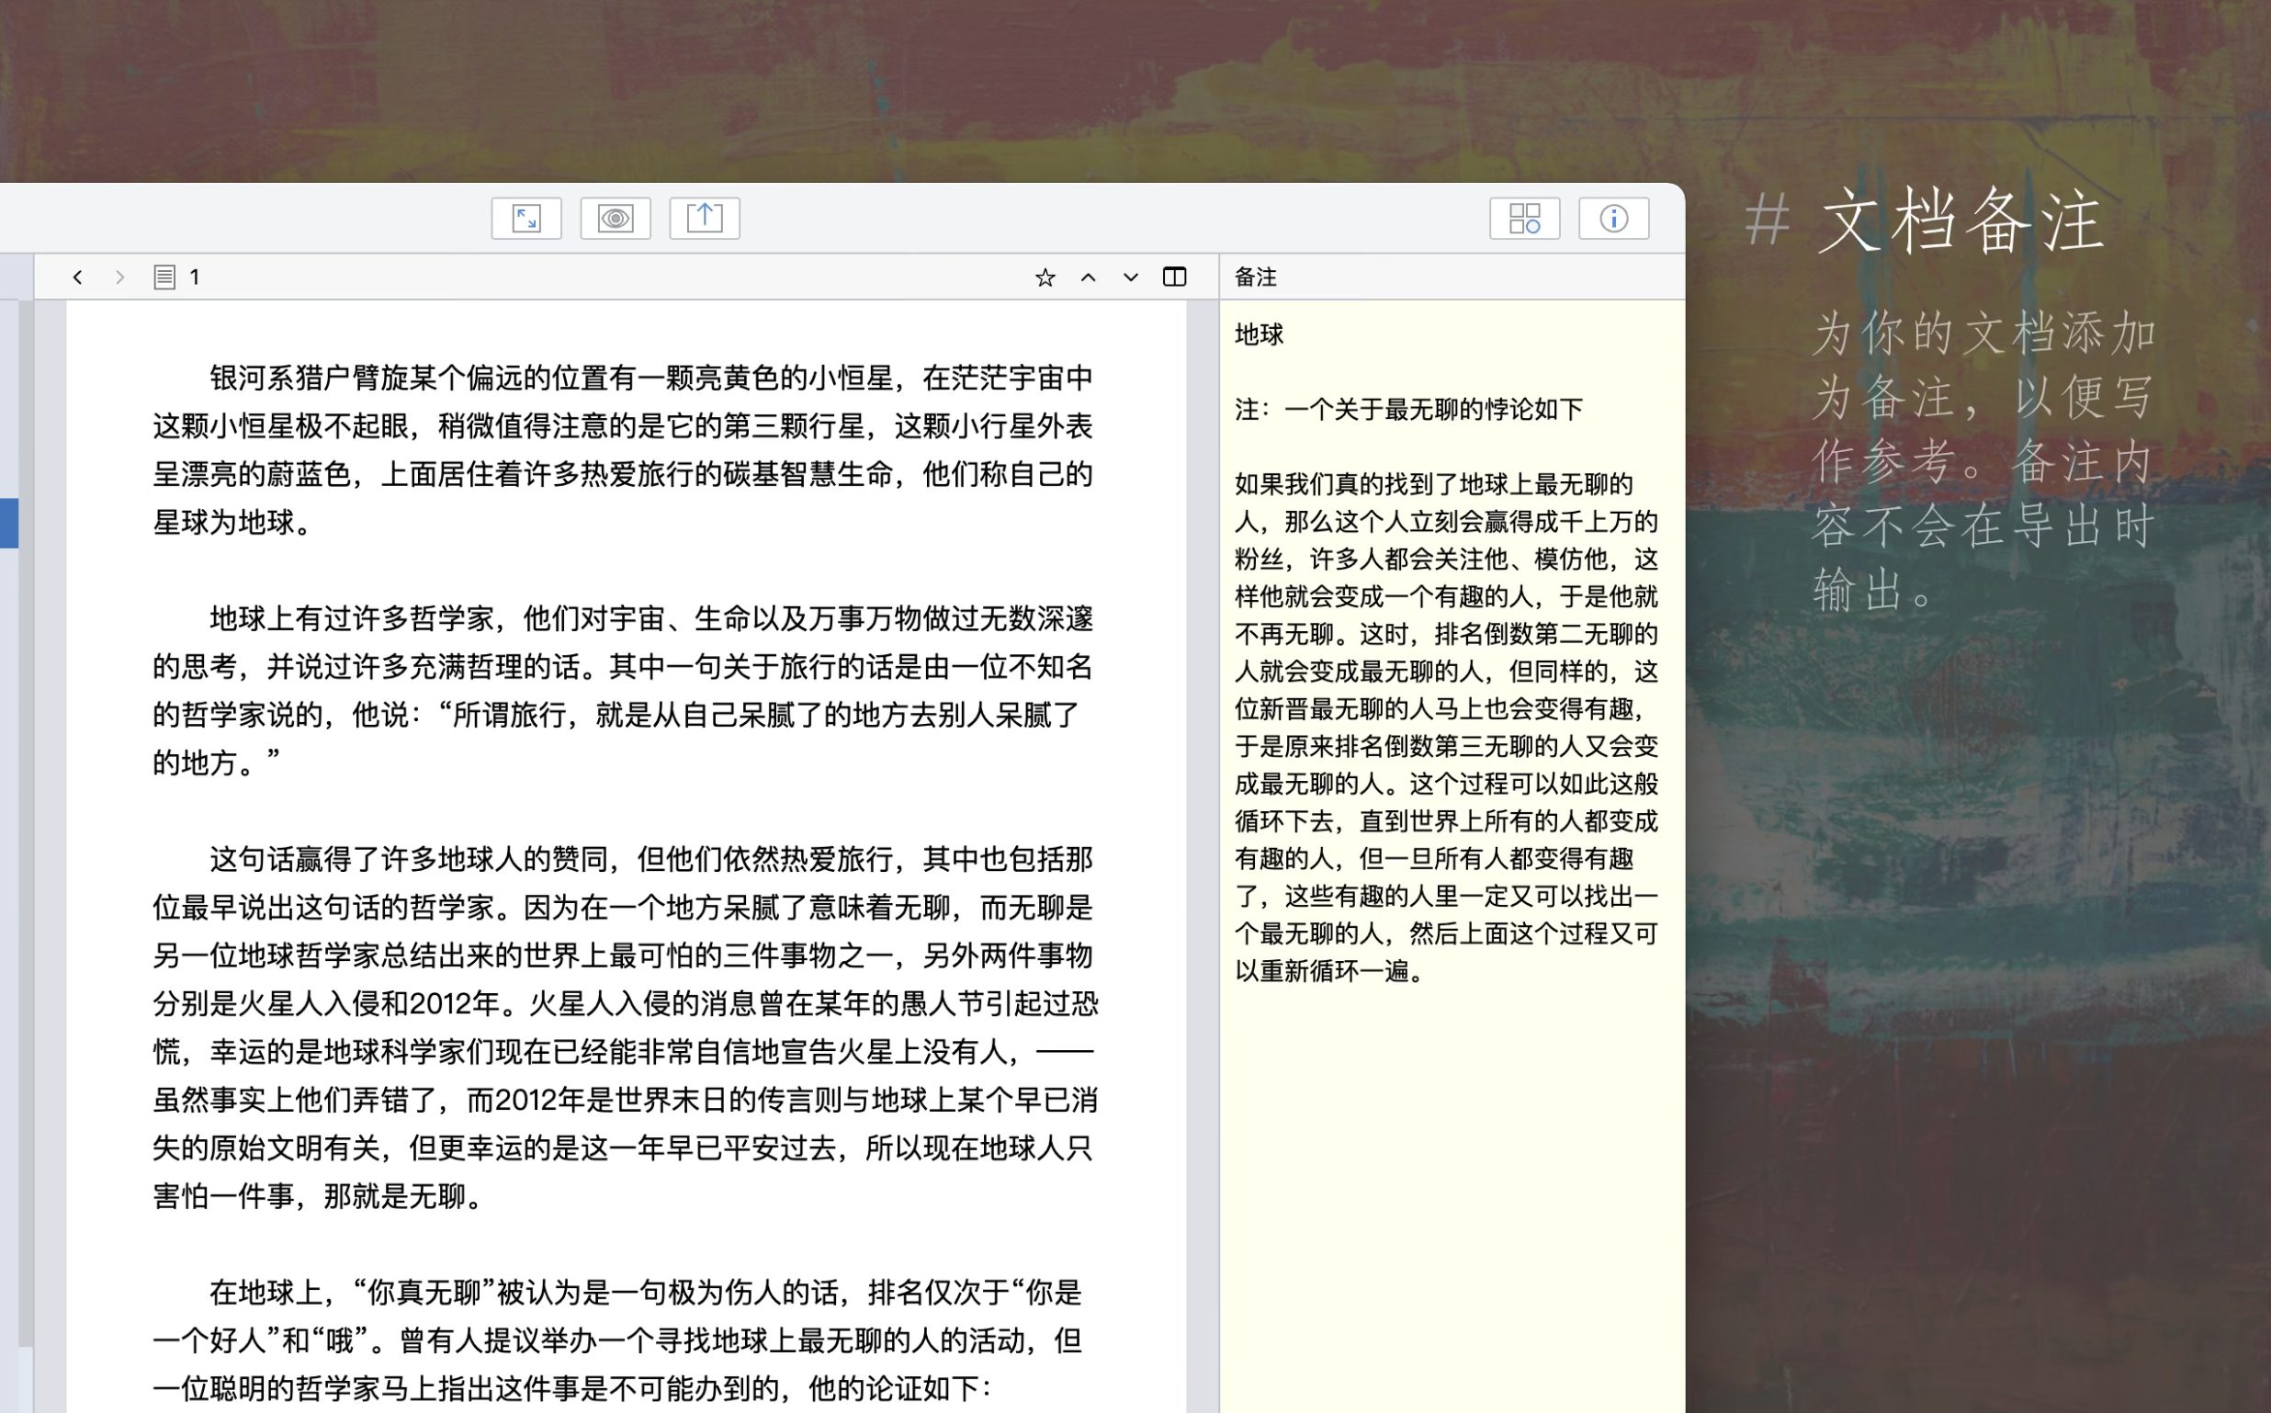Toggle the split editor view icon

click(1174, 277)
